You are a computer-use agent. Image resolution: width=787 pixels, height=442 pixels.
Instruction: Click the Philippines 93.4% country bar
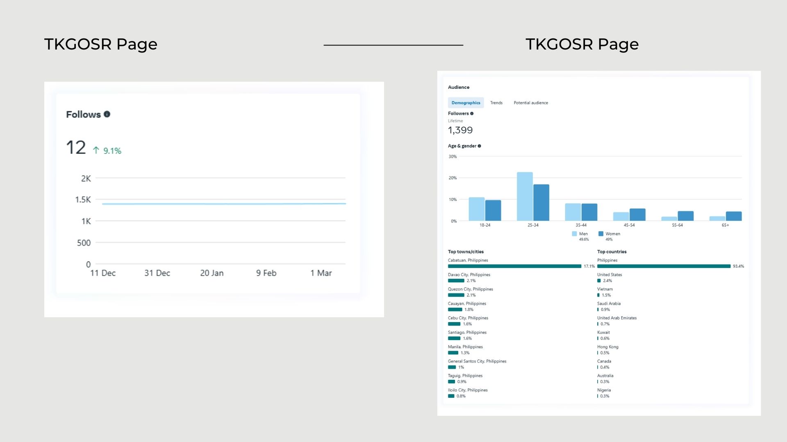[664, 266]
